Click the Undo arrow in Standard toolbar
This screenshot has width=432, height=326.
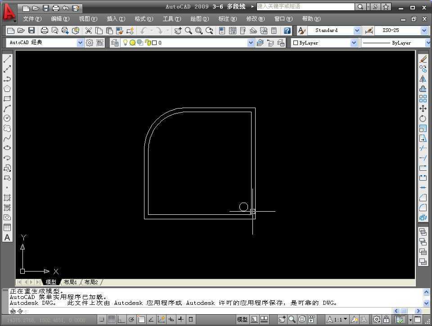[143, 30]
